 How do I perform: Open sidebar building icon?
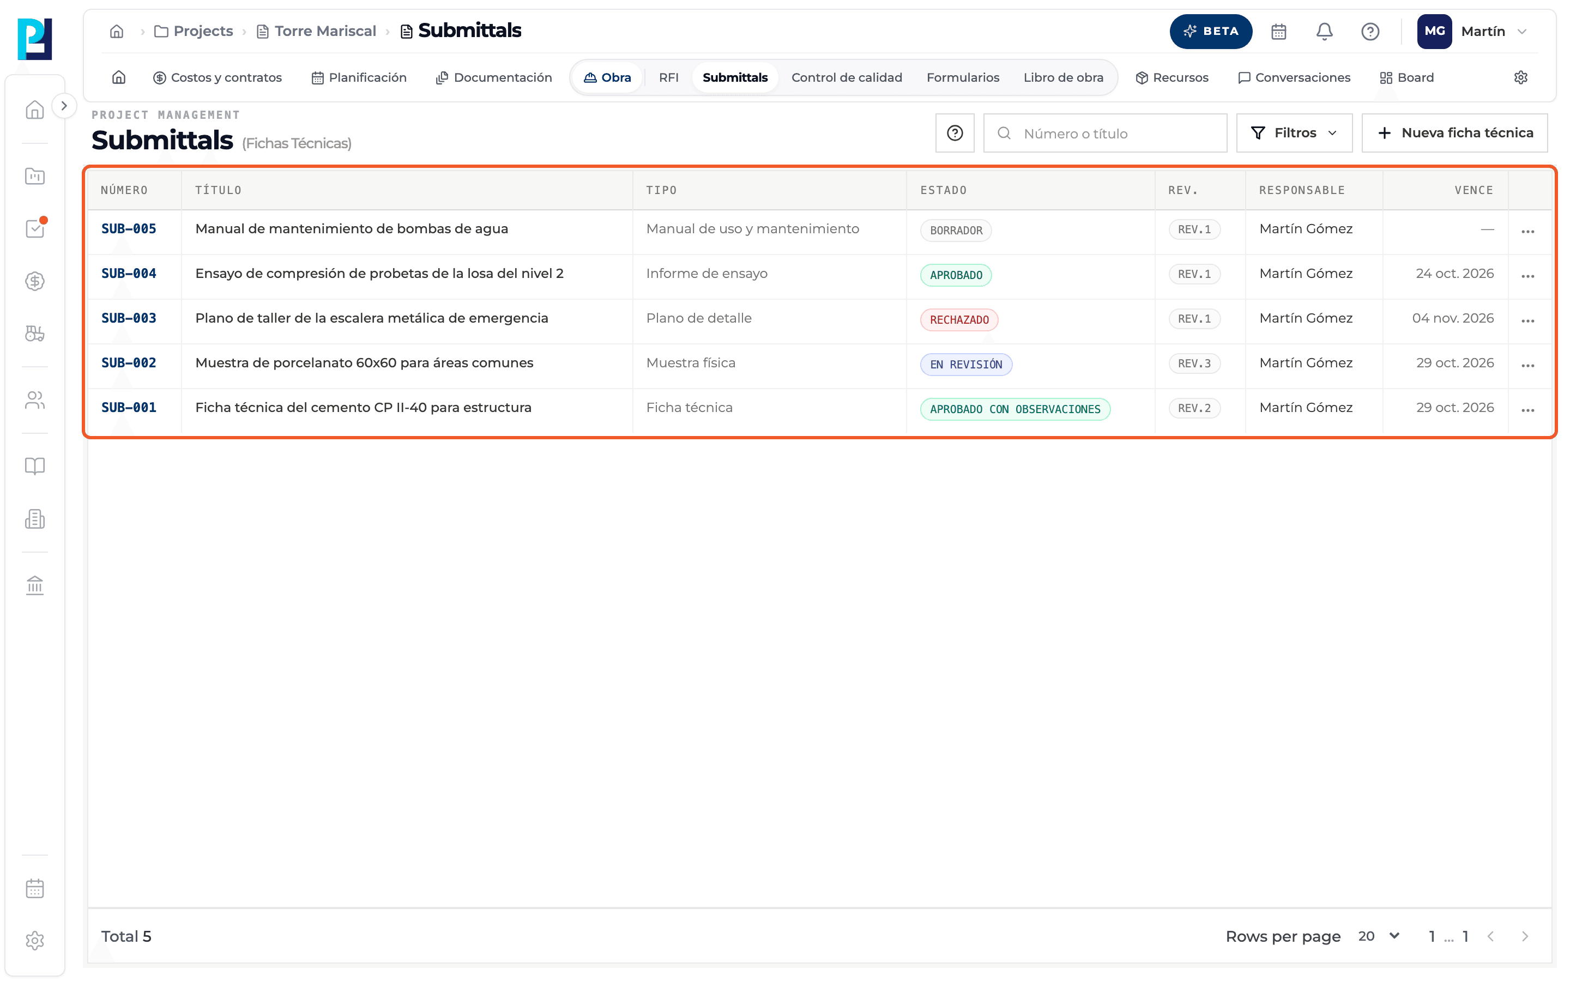pos(35,518)
